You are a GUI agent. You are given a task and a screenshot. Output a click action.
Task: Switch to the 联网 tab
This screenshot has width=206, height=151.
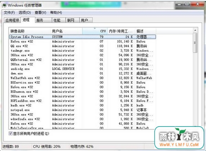72,20
